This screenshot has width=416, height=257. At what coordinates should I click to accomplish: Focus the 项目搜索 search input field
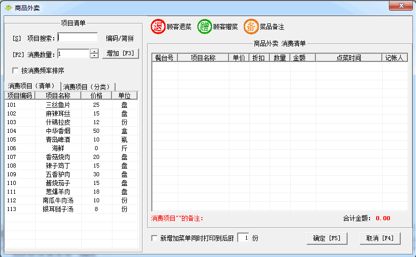[x=77, y=37]
